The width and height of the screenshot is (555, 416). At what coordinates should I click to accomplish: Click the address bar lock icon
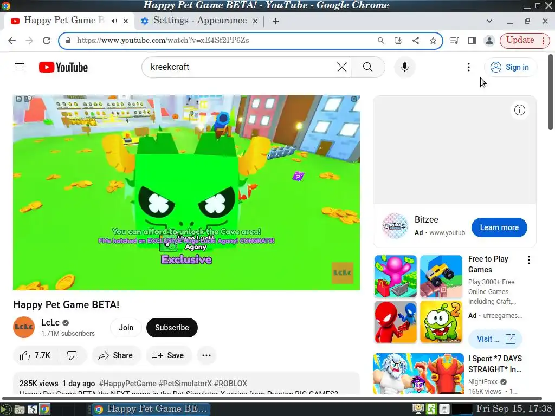click(x=68, y=40)
